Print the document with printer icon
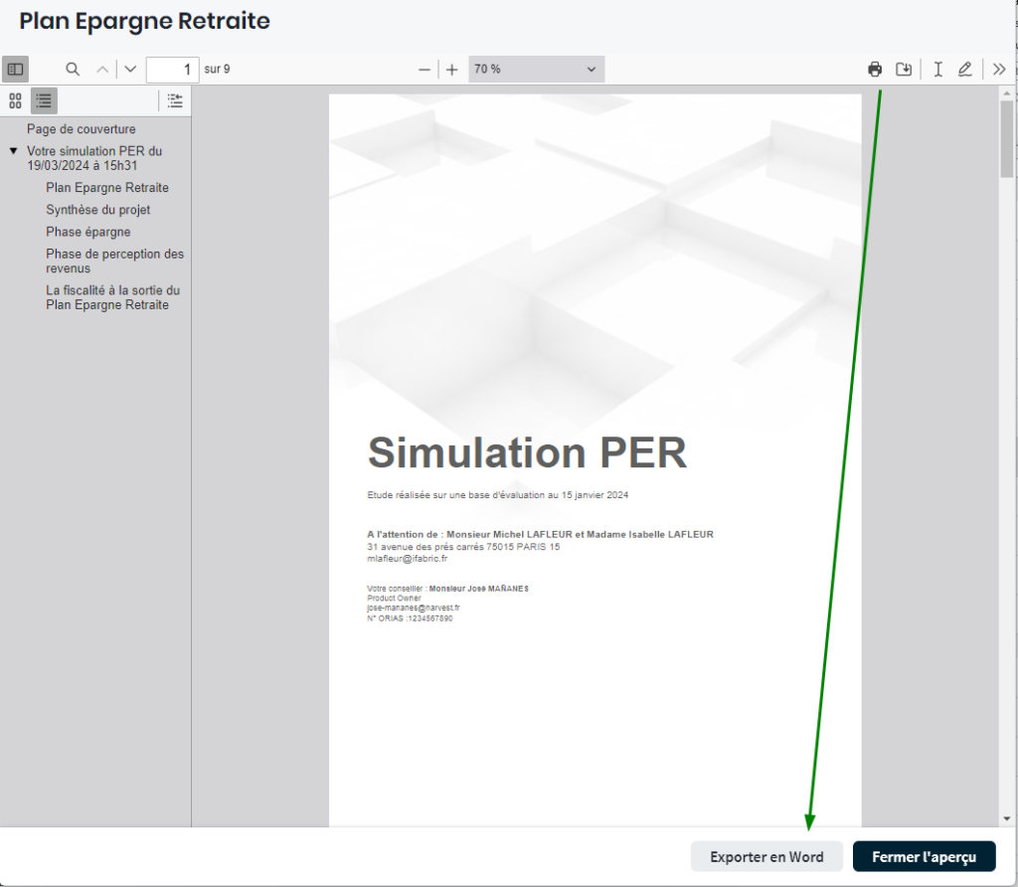 pos(875,70)
